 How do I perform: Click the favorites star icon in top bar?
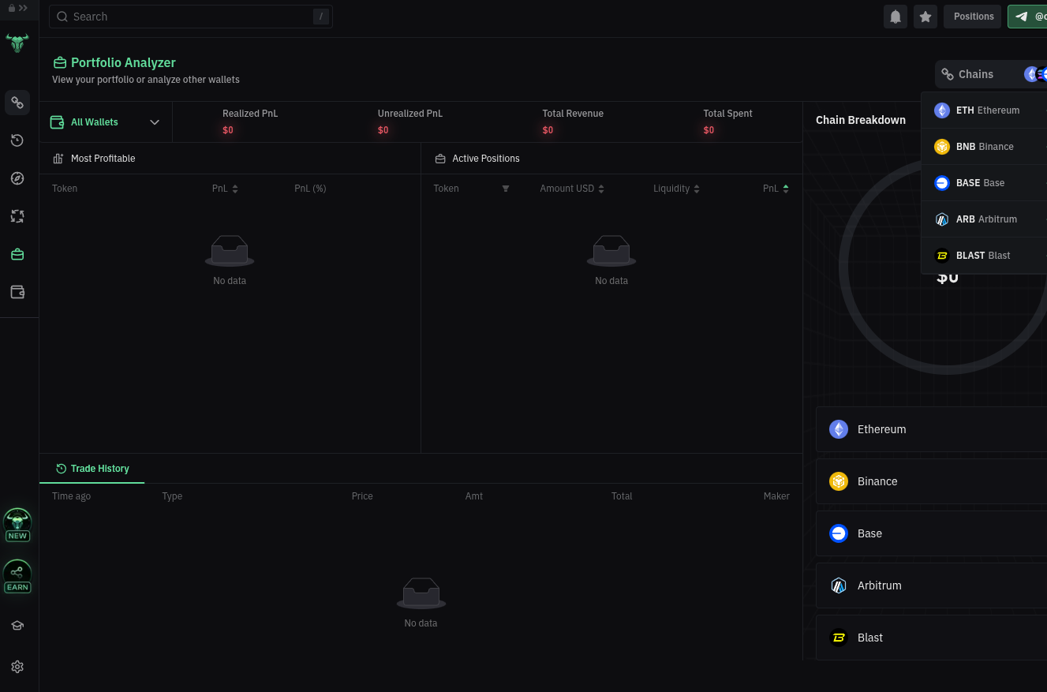[925, 16]
